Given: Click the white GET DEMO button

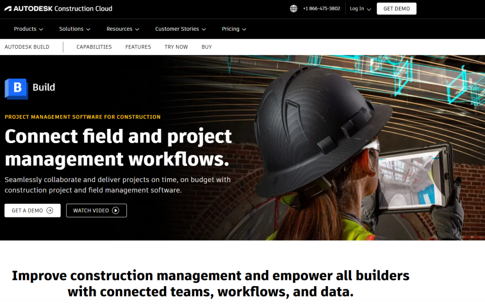Looking at the screenshot, I should coord(396,9).
